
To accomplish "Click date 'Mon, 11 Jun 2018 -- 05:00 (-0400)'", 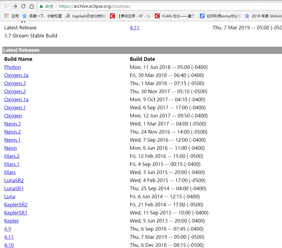I will (x=169, y=67).
